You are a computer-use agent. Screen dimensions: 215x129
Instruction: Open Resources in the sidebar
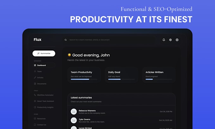coord(41,119)
